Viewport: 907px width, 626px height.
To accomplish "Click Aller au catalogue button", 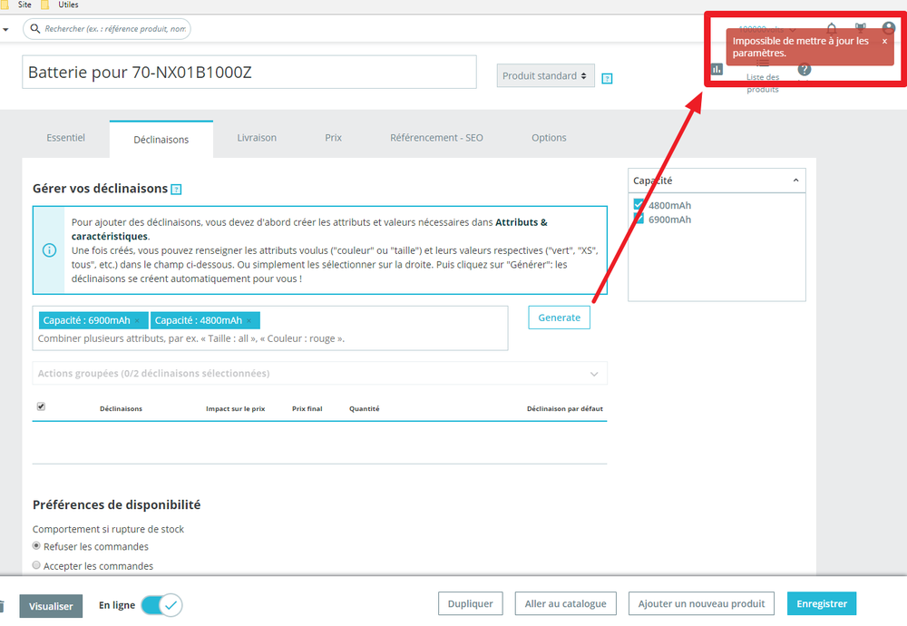I will point(566,604).
